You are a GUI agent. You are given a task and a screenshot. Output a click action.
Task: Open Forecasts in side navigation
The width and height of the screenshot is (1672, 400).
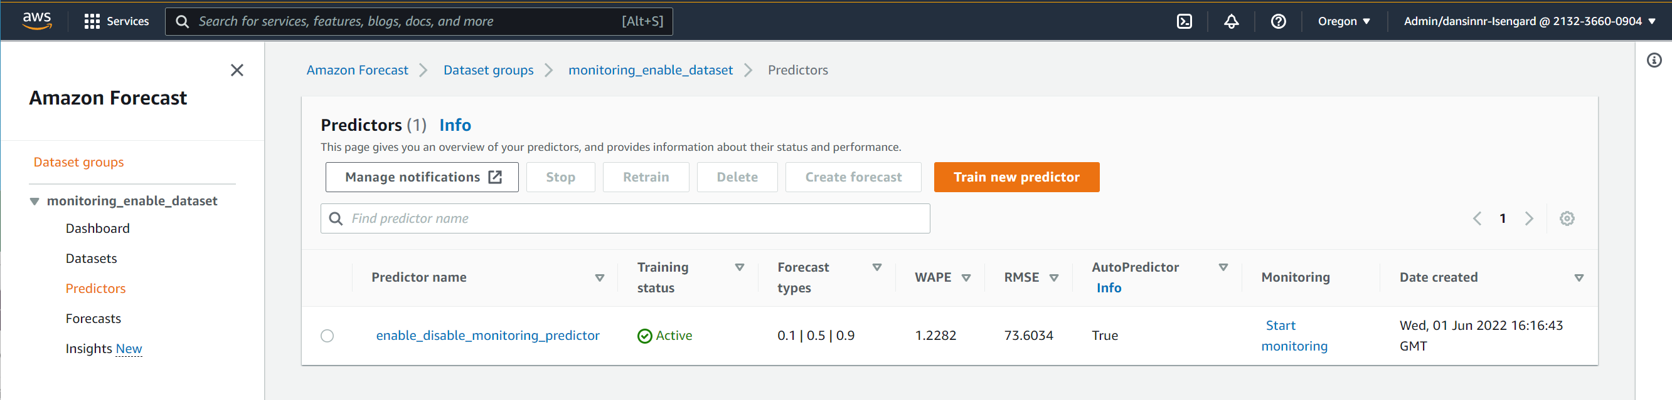(x=93, y=319)
